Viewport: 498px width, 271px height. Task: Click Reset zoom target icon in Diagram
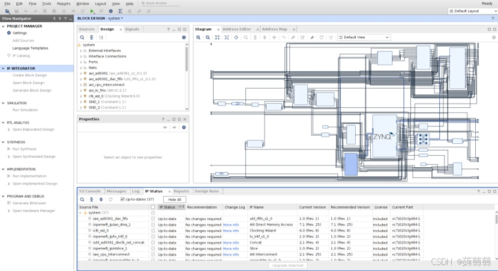click(236, 37)
